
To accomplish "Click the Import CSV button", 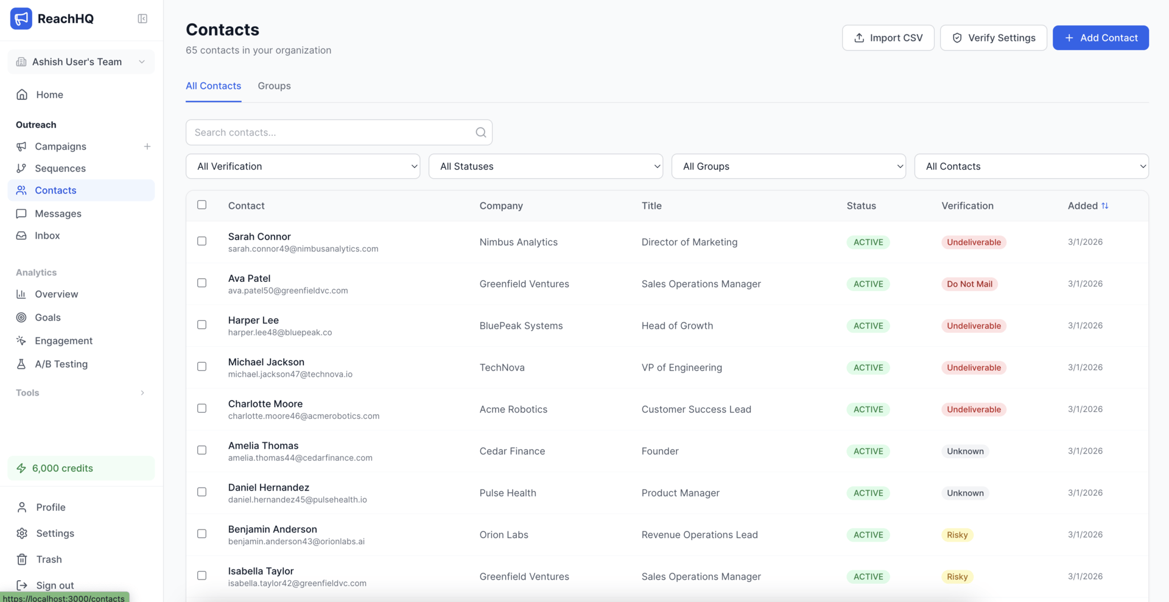I will point(888,38).
